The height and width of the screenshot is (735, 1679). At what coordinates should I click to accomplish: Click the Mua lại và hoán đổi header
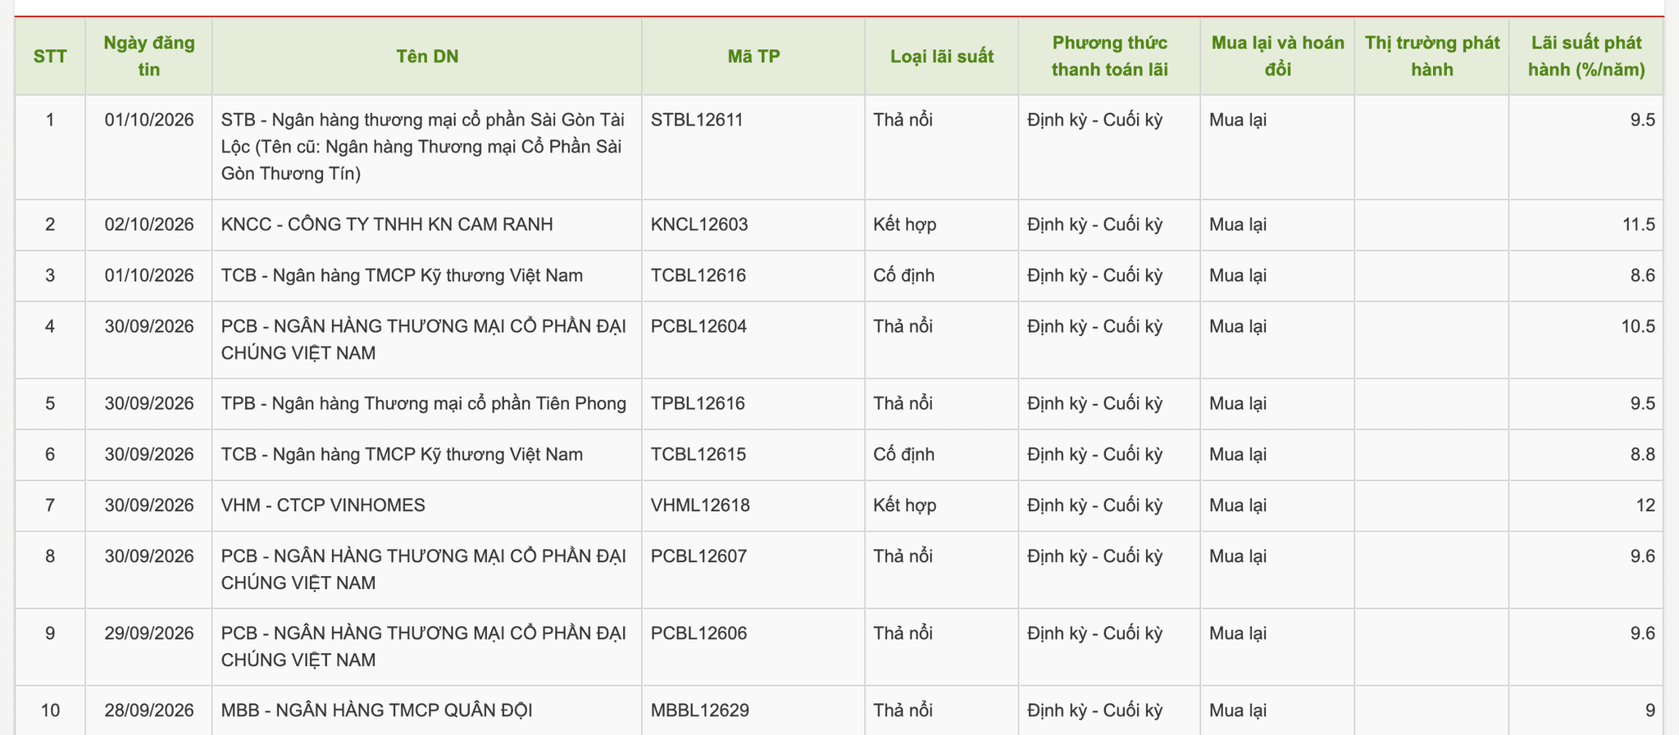[x=1278, y=57]
